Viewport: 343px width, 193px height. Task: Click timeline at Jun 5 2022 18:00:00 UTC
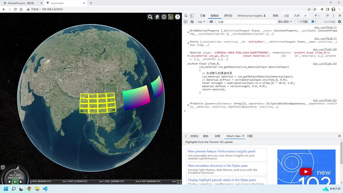pyautogui.click(x=112, y=181)
